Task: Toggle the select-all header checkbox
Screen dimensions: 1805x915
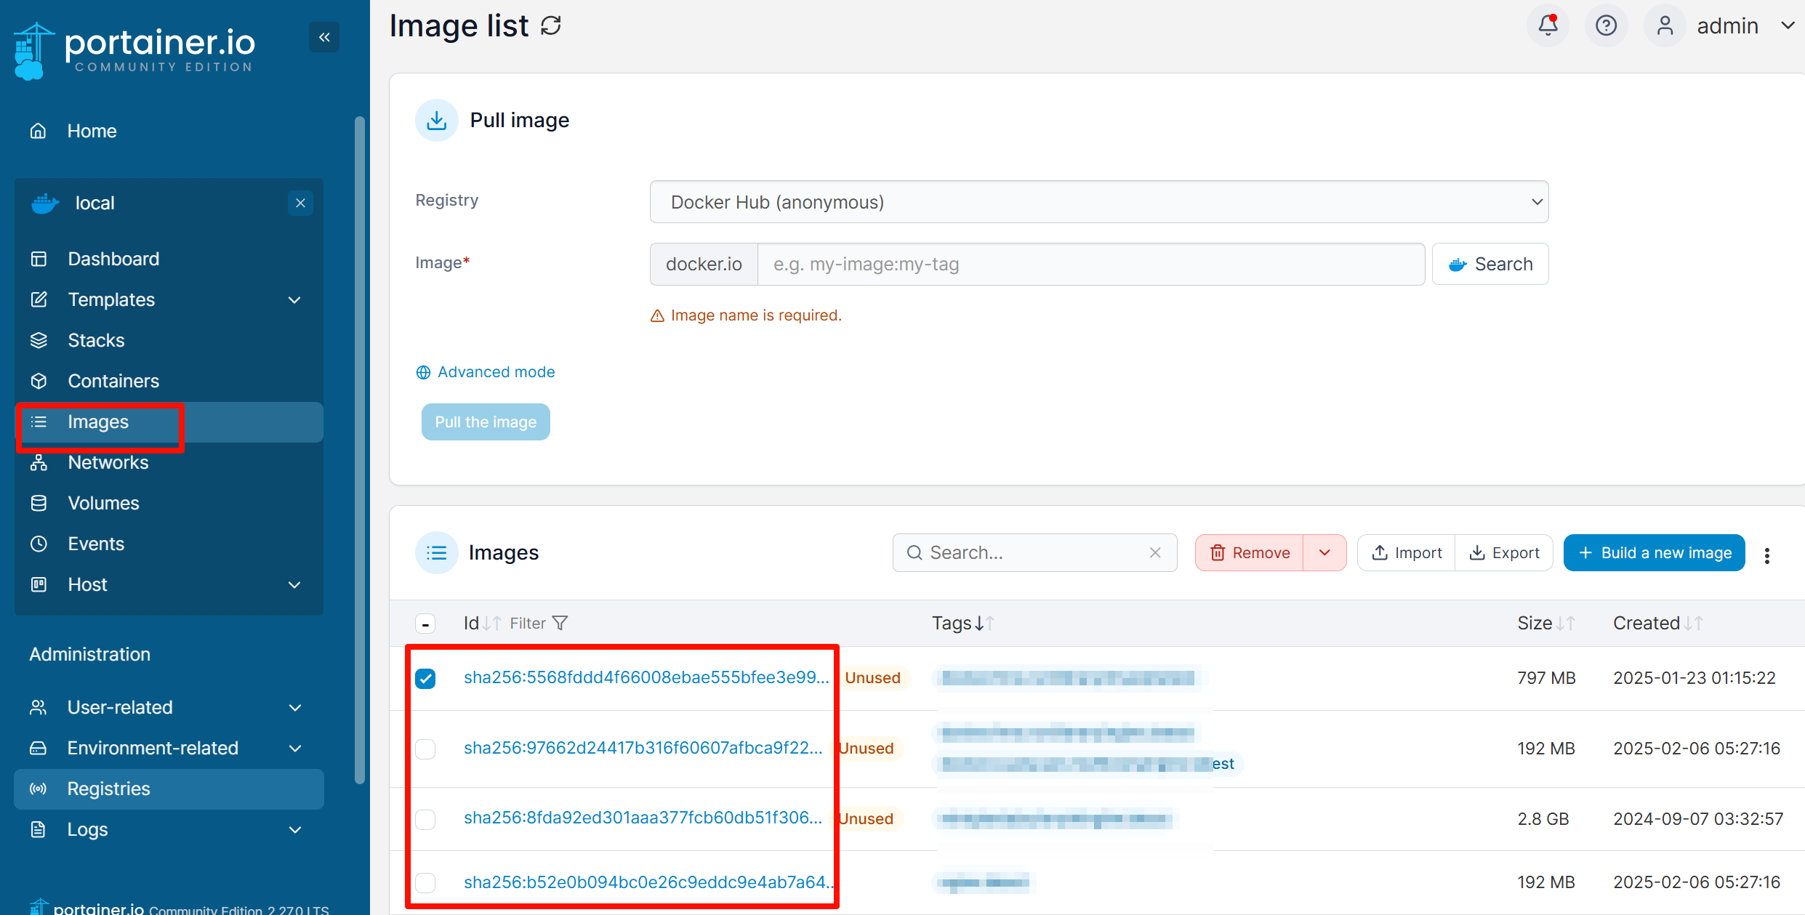Action: point(425,624)
